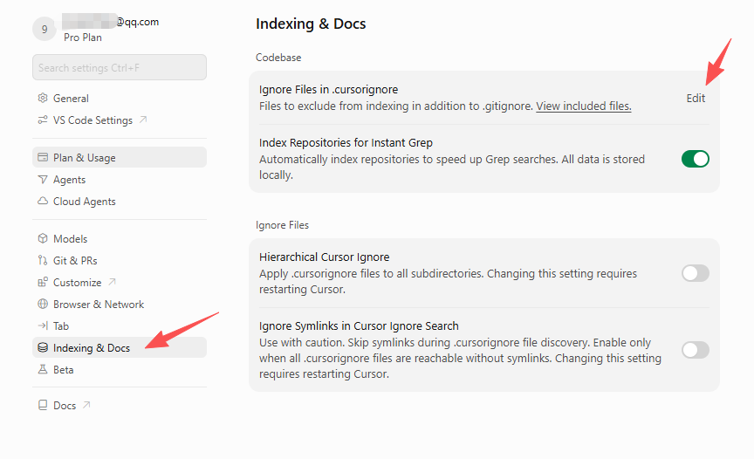Disable Index Repositories for Instant Grep
The width and height of the screenshot is (754, 459).
pos(695,159)
